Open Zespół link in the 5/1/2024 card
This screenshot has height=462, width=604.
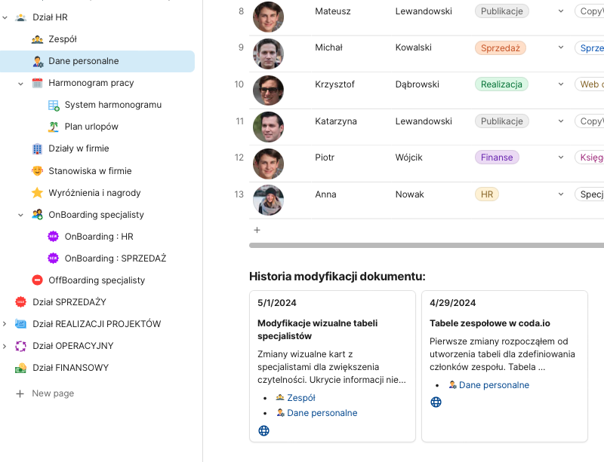coord(300,398)
